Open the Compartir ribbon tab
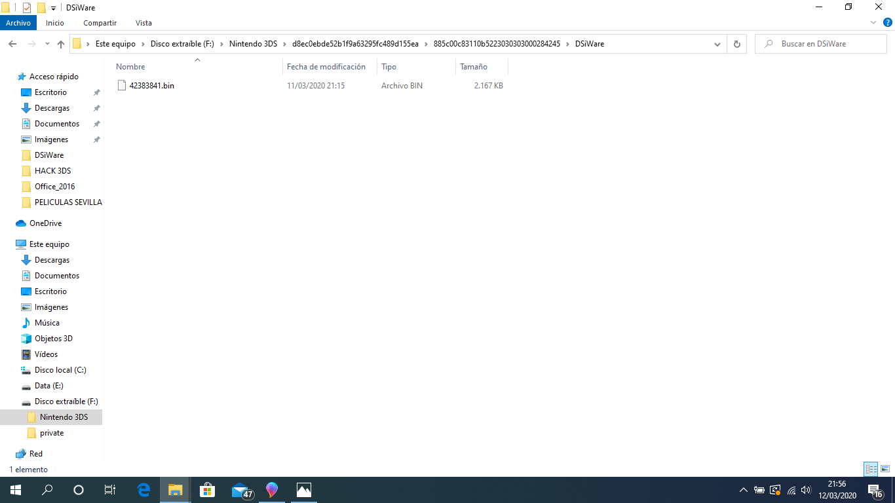The width and height of the screenshot is (895, 503). (x=100, y=23)
